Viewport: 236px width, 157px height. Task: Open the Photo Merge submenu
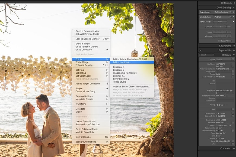(91, 62)
